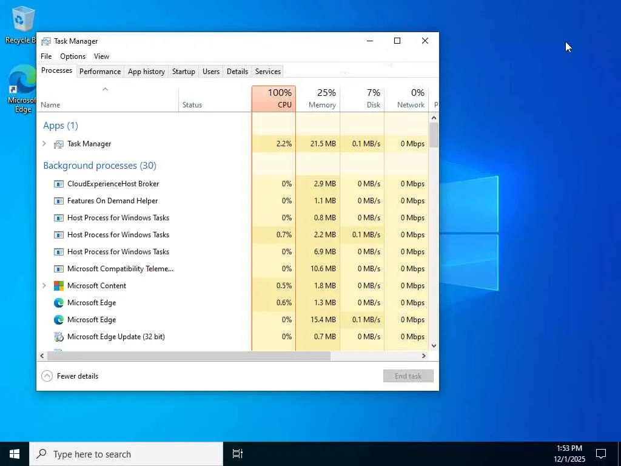Open the Windows Start menu

pyautogui.click(x=15, y=454)
